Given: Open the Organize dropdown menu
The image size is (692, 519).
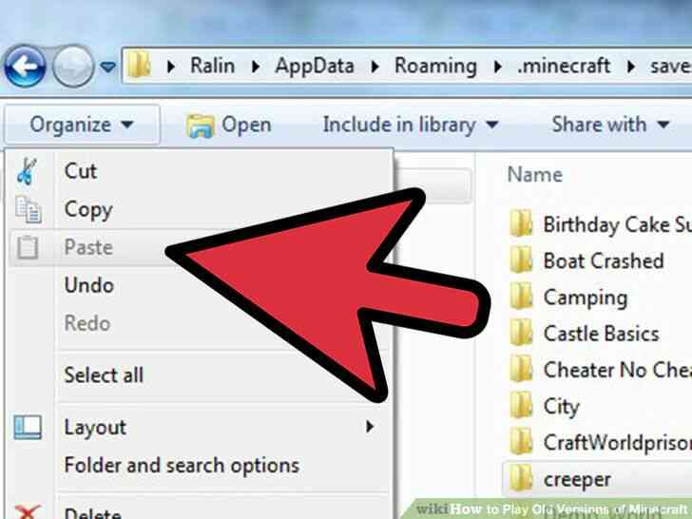Looking at the screenshot, I should click(x=82, y=125).
